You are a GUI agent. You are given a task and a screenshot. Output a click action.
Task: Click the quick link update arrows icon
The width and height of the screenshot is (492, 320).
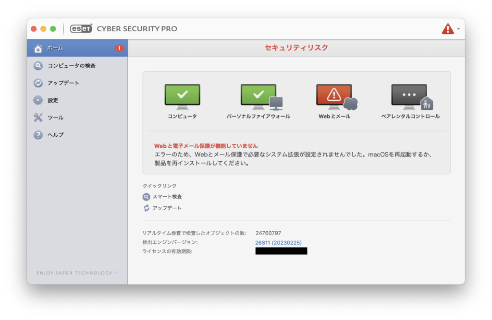pos(146,208)
